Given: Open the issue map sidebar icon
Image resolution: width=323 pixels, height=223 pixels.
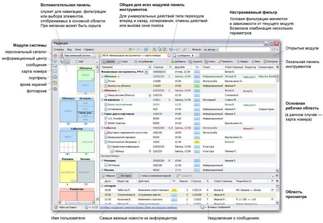Looking at the screenshot, I should [x=55, y=71].
